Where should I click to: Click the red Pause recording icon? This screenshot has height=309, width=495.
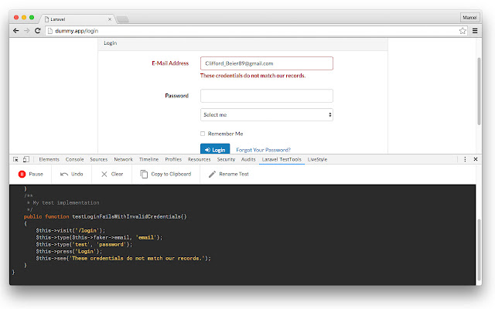(22, 175)
